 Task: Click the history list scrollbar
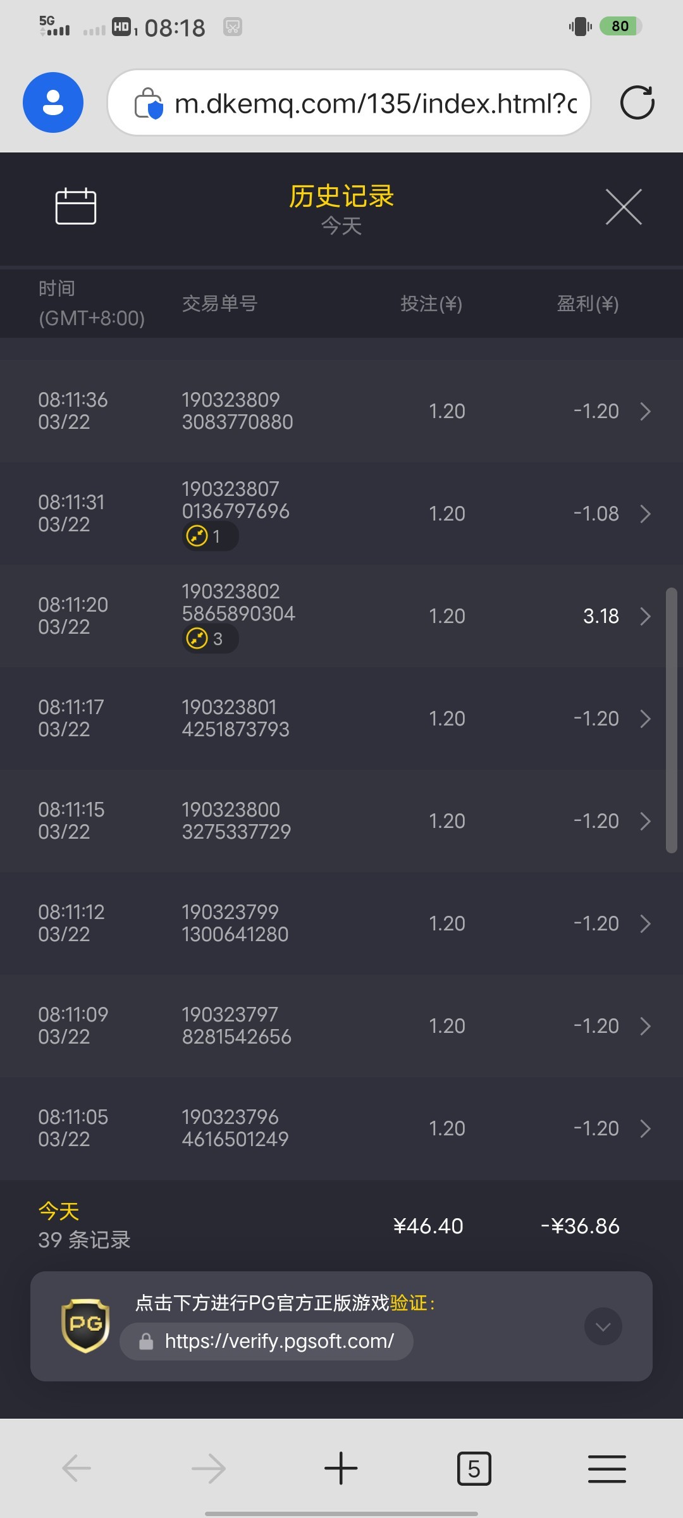coord(672,721)
